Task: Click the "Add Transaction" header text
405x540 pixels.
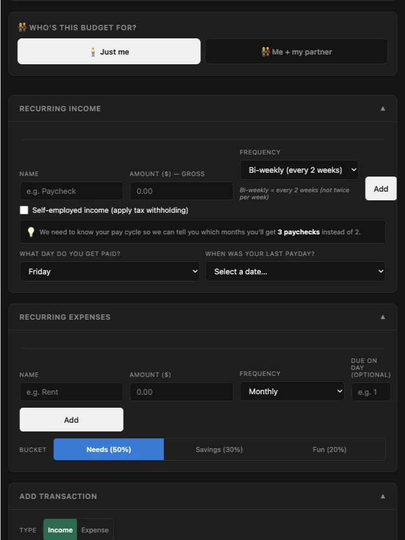Action: [58, 496]
